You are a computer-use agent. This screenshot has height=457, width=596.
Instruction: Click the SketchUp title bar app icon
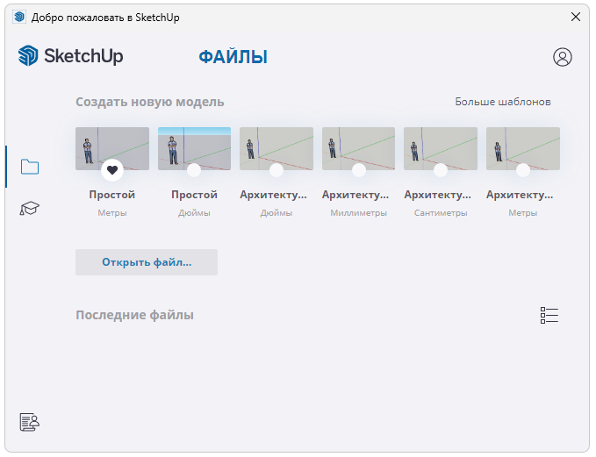point(19,17)
